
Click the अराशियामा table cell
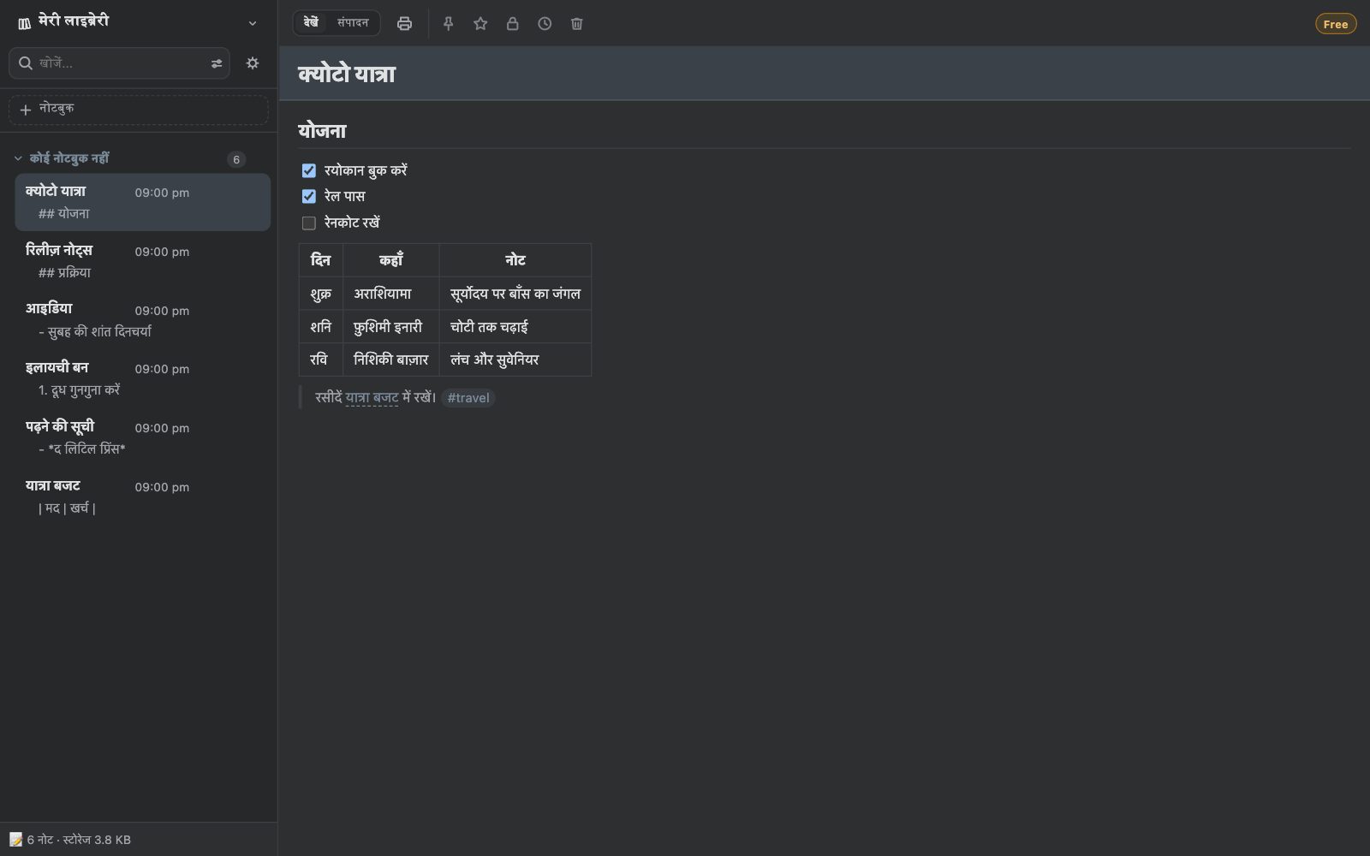[391, 294]
